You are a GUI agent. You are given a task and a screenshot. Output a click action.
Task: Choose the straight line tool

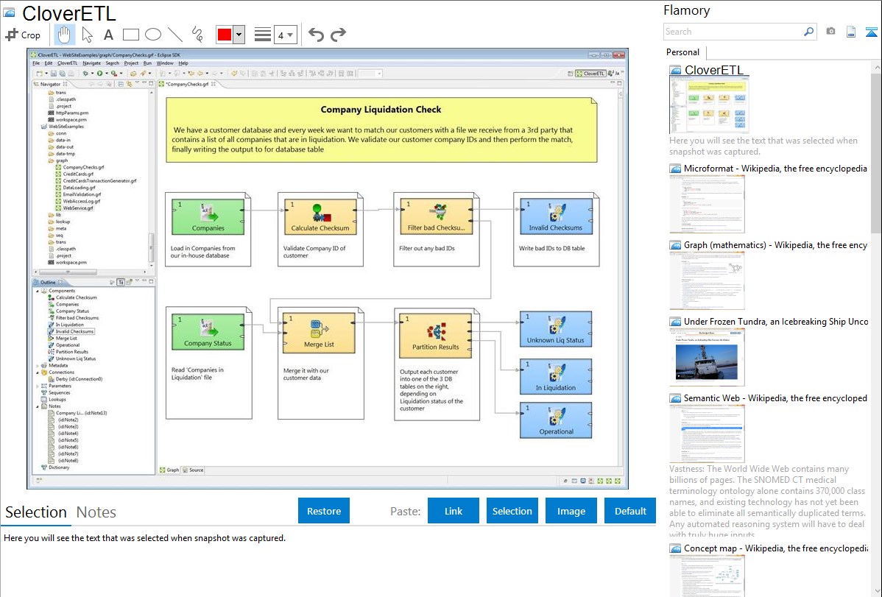(175, 35)
